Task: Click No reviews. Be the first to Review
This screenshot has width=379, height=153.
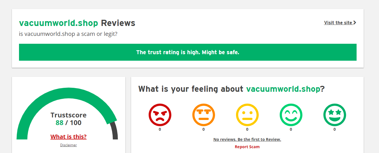Action: tap(247, 139)
